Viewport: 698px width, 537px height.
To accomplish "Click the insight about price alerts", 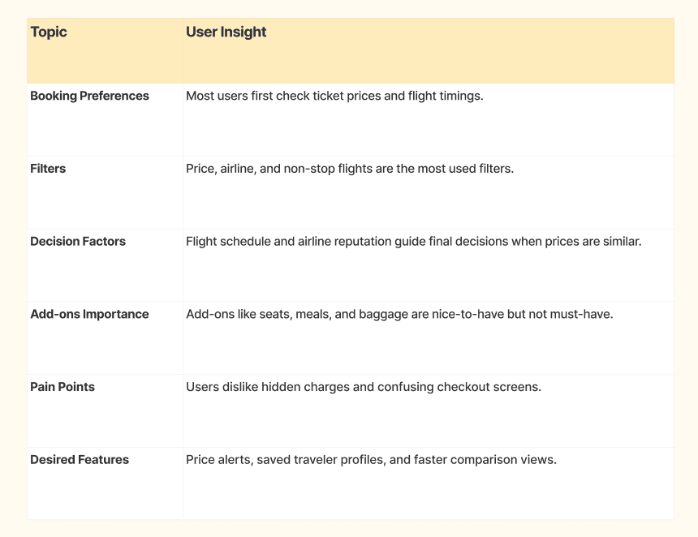I will click(x=371, y=460).
